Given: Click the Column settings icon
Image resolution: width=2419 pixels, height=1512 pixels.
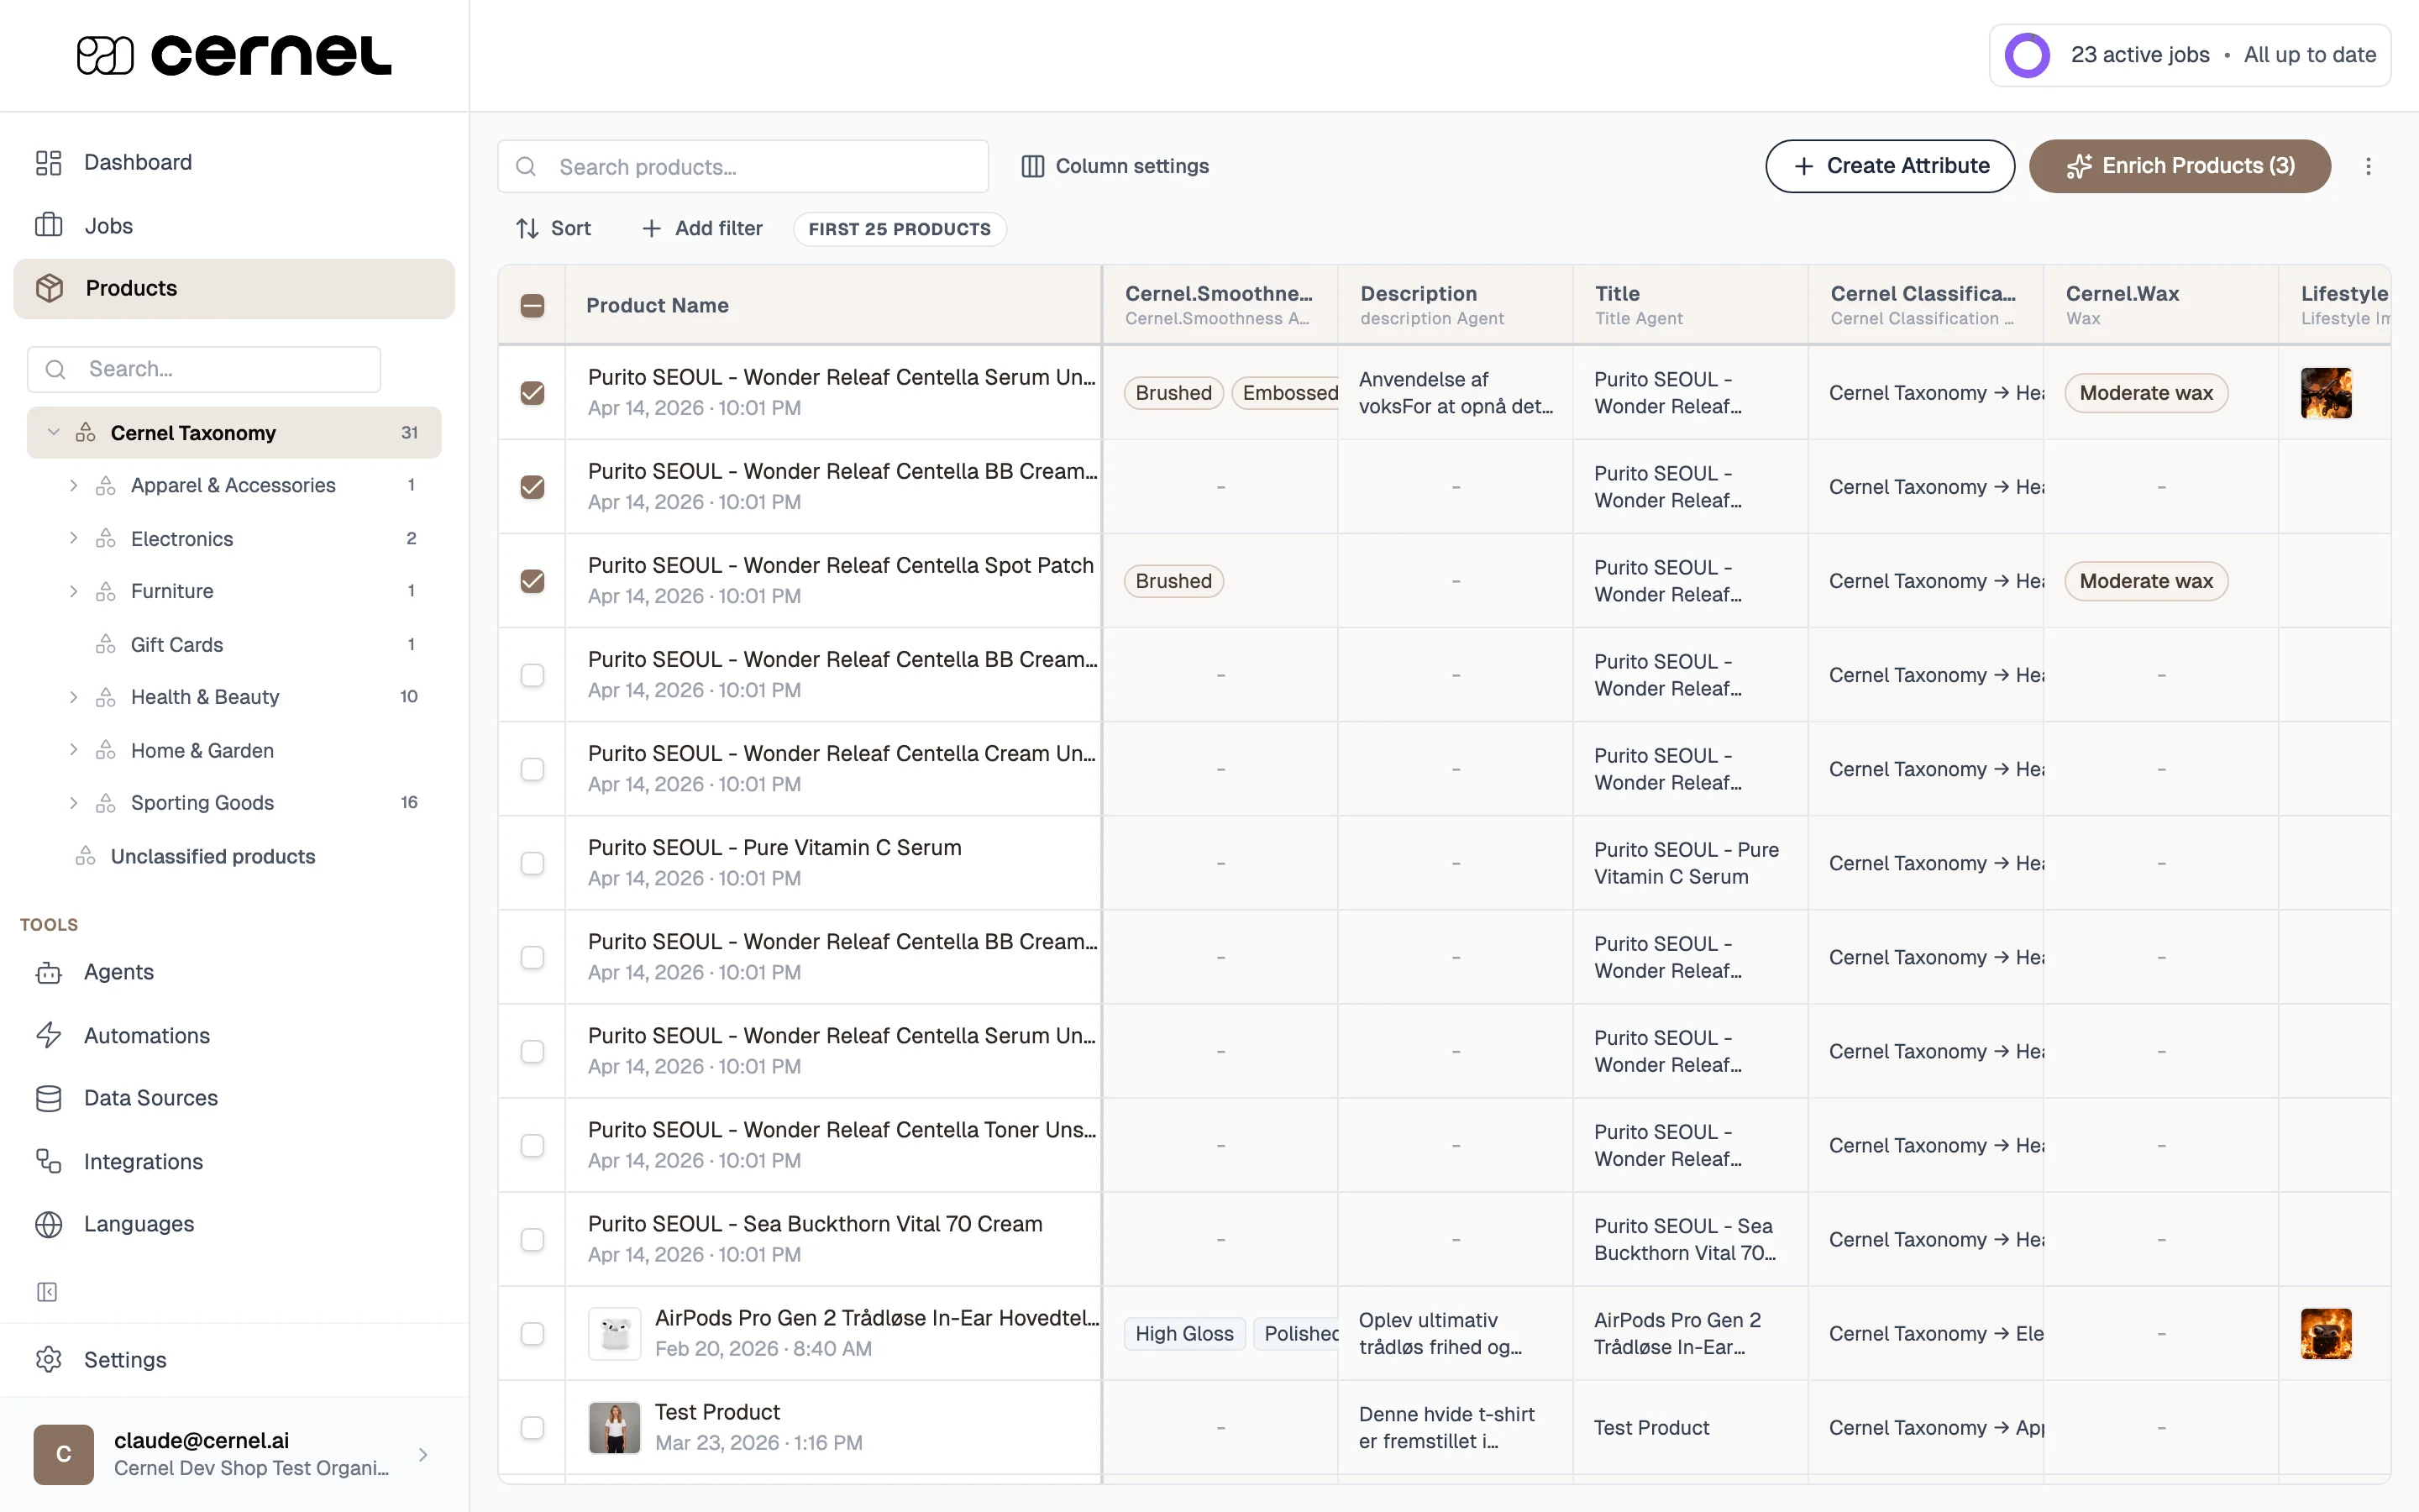Looking at the screenshot, I should click(x=1032, y=166).
